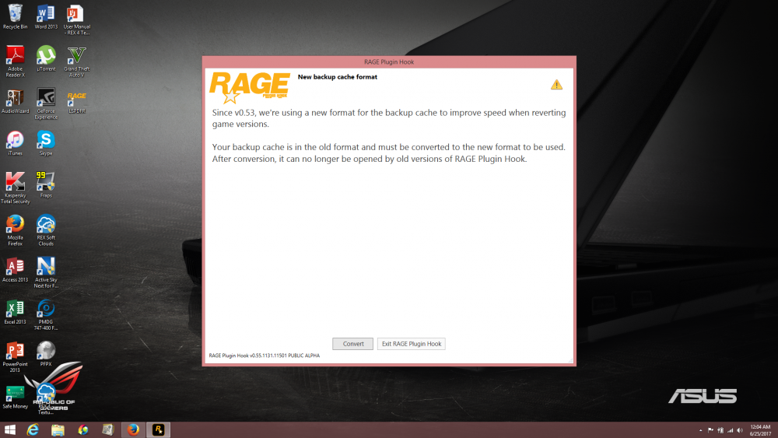Select GeForce Experience desktop shortcut
778x438 pixels.
coord(46,104)
